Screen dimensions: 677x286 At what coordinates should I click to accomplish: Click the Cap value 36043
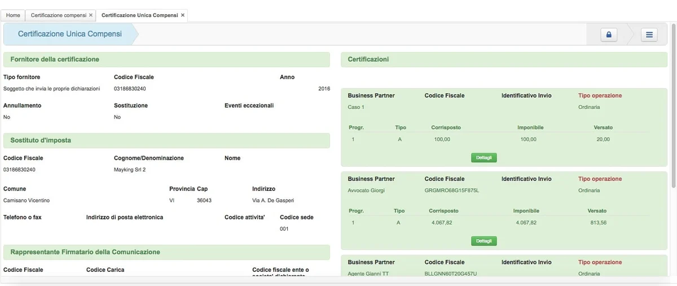[204, 200]
